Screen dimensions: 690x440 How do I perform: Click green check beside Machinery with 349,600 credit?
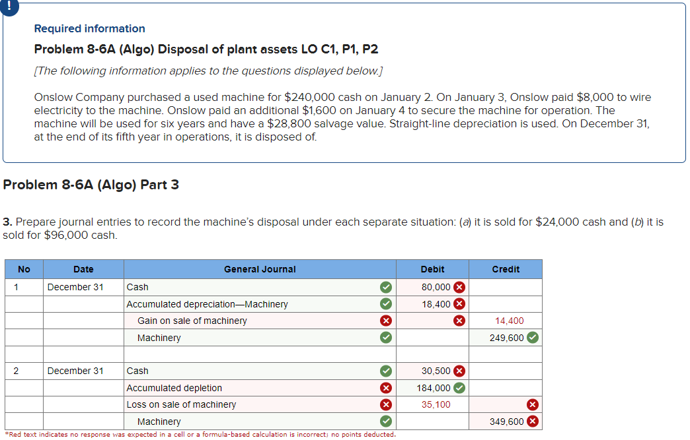click(x=386, y=422)
